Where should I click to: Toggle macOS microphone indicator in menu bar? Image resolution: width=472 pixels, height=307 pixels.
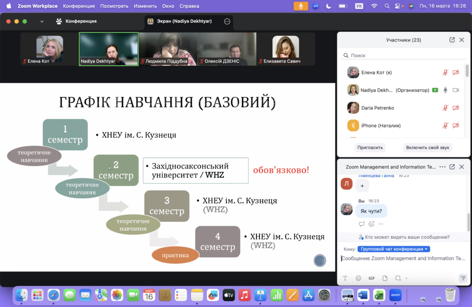[301, 6]
